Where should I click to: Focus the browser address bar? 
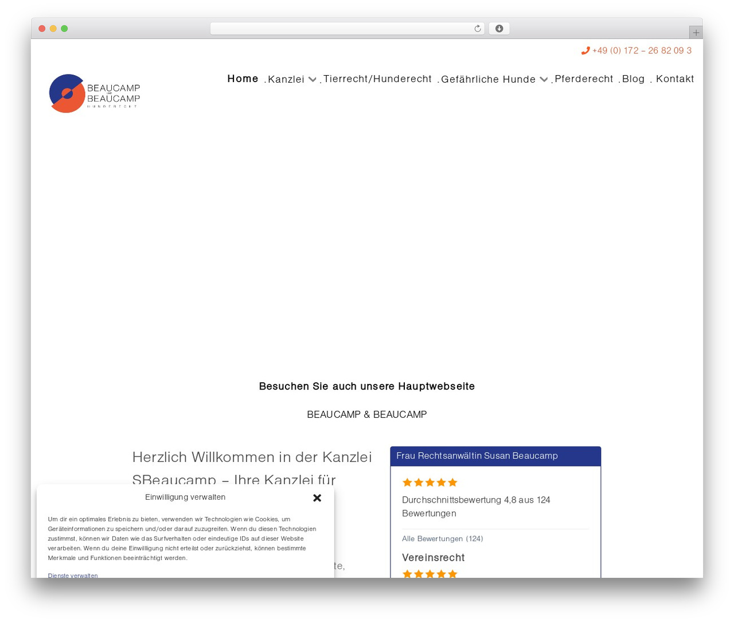point(347,29)
